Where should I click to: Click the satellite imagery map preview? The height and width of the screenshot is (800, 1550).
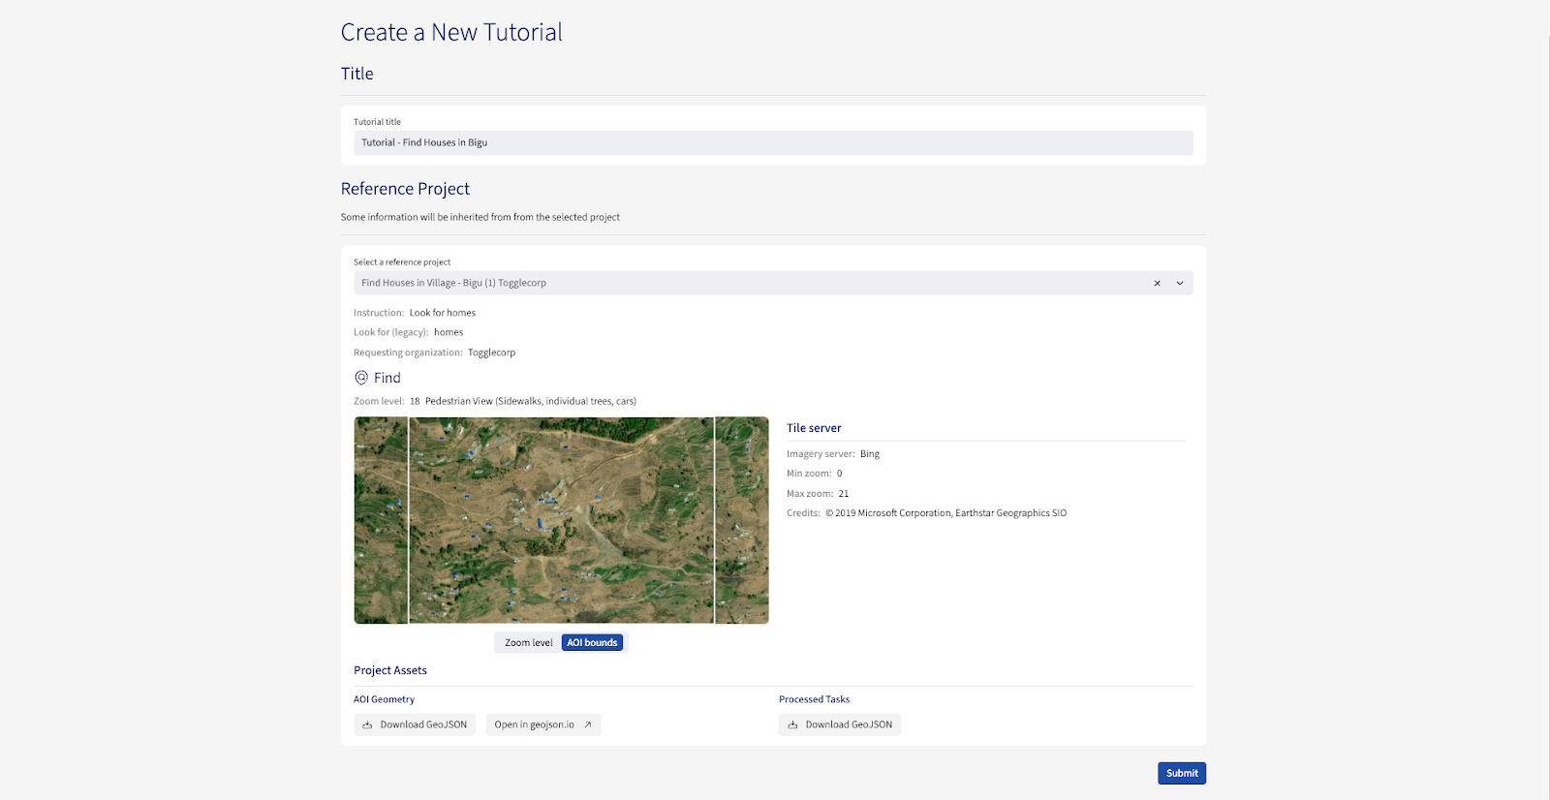tap(561, 520)
